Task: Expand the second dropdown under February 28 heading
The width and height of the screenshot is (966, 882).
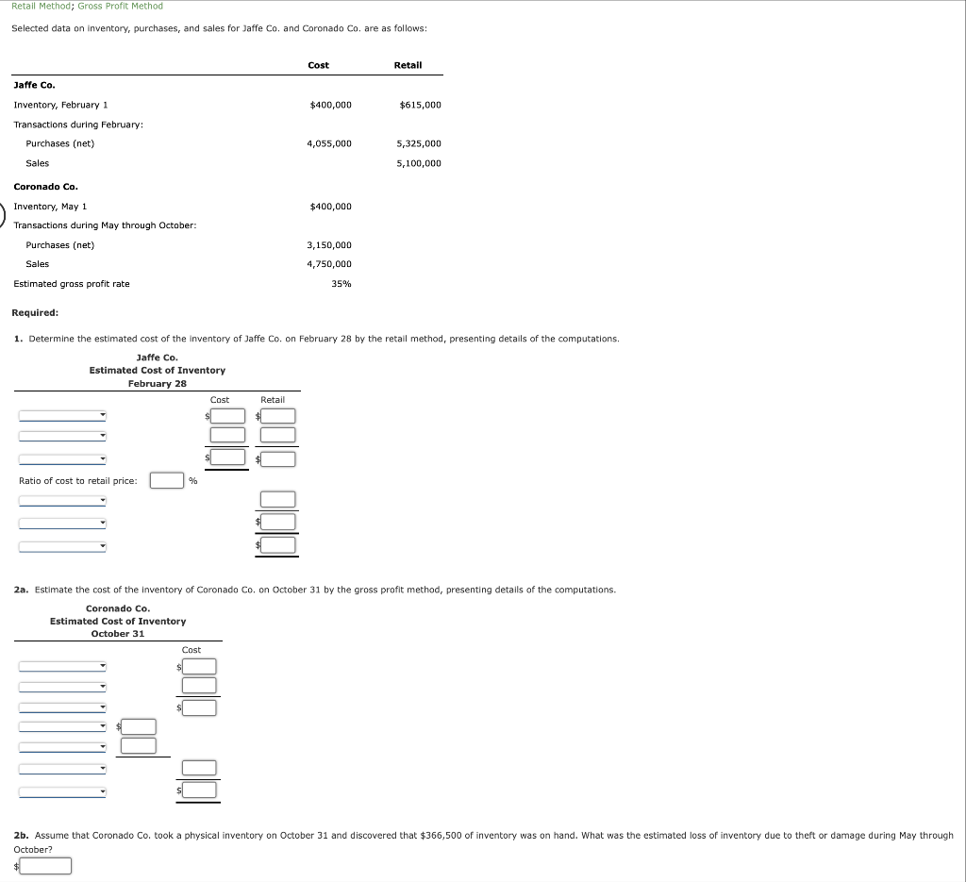Action: pos(61,435)
